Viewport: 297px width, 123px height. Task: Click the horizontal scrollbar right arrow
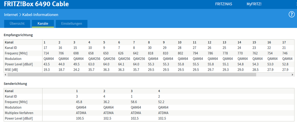(293, 75)
